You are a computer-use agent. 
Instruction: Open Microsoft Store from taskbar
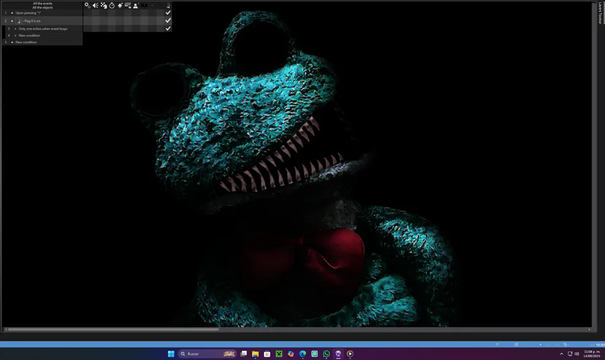tap(267, 354)
